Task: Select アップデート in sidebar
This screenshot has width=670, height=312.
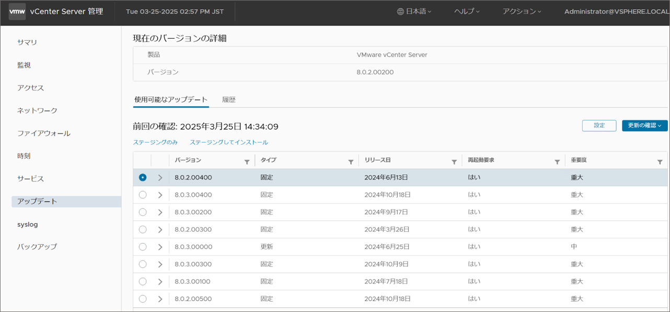Action: coord(66,201)
